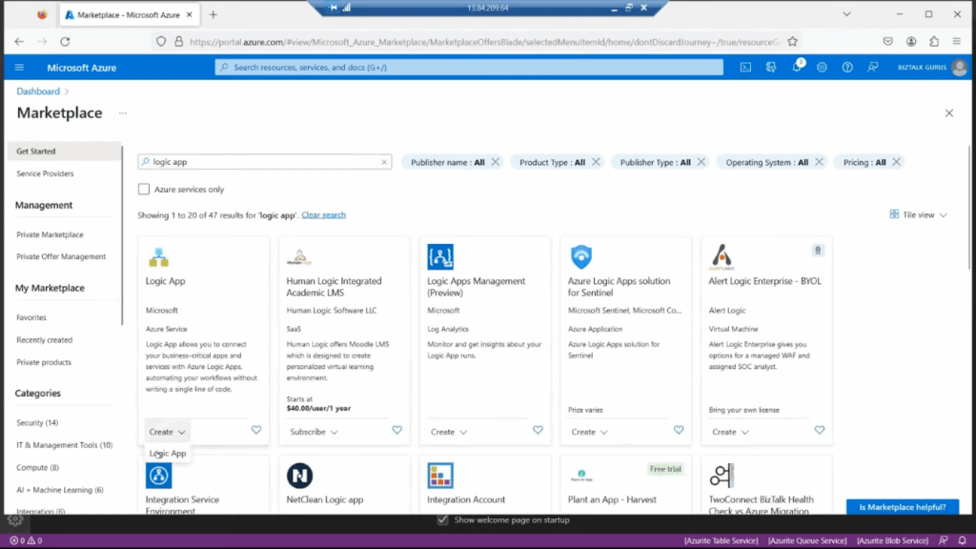Clear the marketplace search box text
Screen dimensions: 976x549
click(x=384, y=162)
